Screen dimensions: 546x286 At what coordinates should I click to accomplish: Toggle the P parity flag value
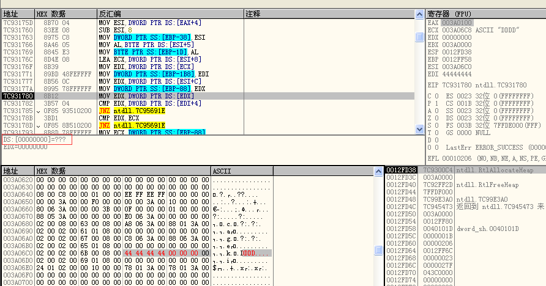coord(436,103)
